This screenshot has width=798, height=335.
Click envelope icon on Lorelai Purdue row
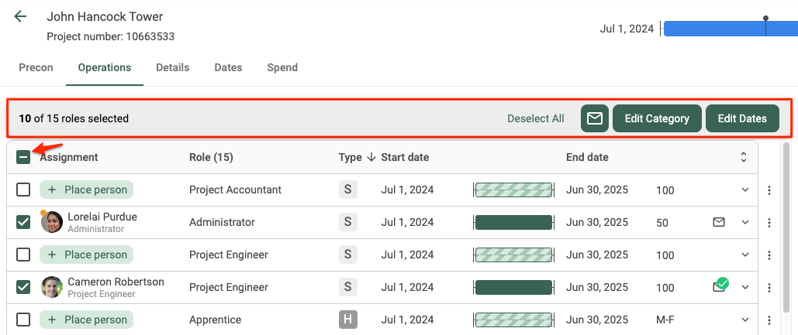click(719, 222)
